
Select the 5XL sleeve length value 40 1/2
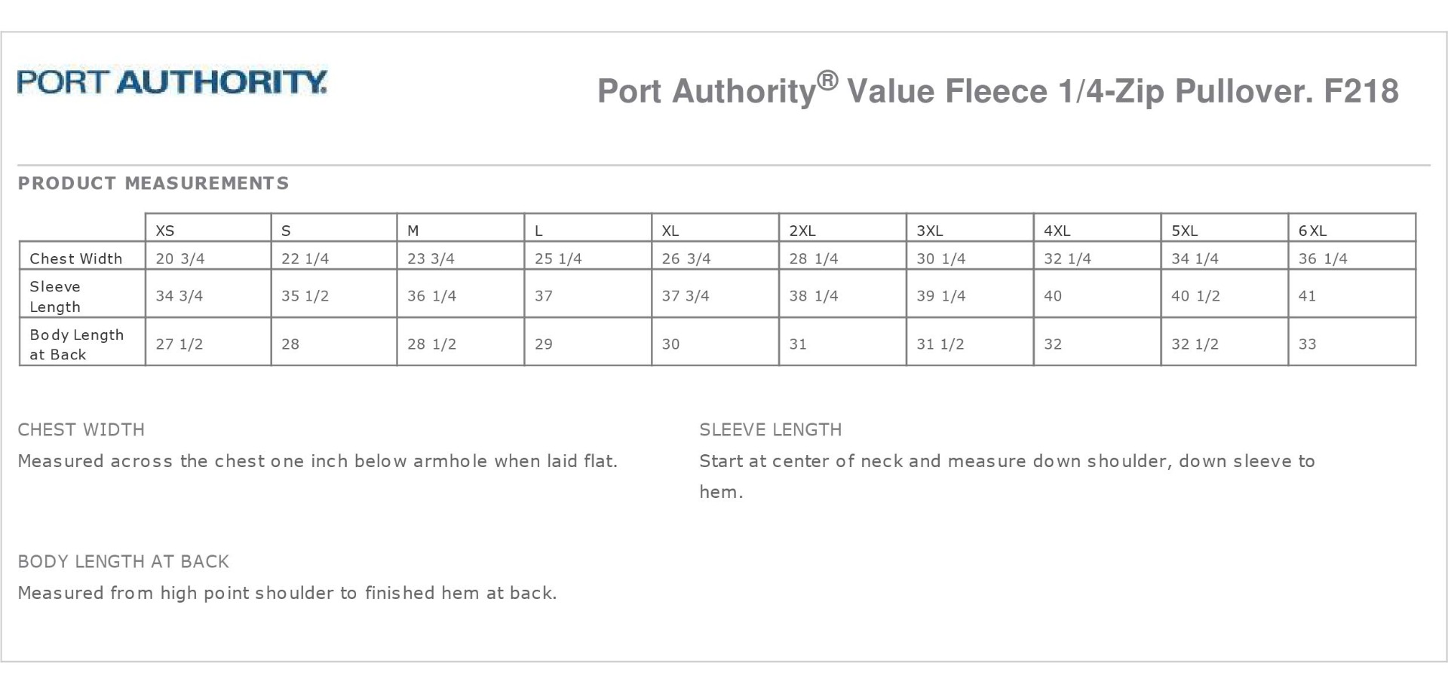pos(1195,296)
